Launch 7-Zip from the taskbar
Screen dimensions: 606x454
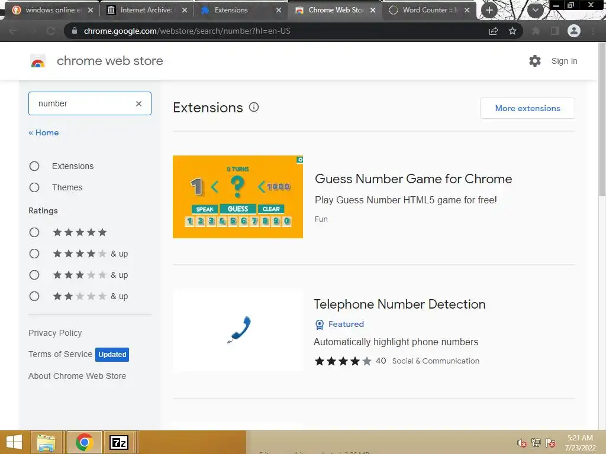[x=118, y=442]
